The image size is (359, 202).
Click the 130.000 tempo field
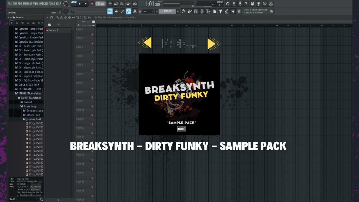[100, 4]
